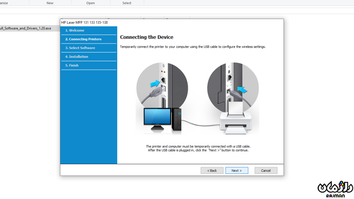Select the Software_and_Drivers_1.20.exe file in File Explorer
Viewport: 354px width, 199px height.
[x=30, y=28]
